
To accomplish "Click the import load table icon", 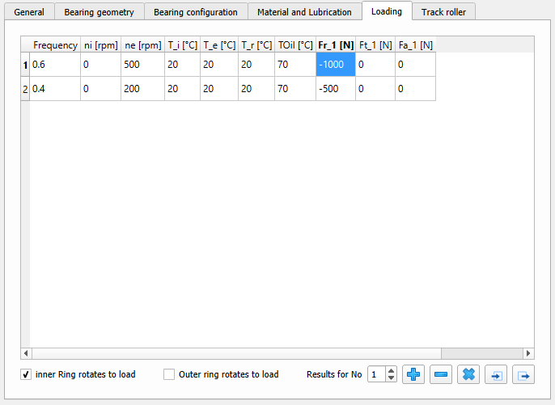I will (x=496, y=374).
